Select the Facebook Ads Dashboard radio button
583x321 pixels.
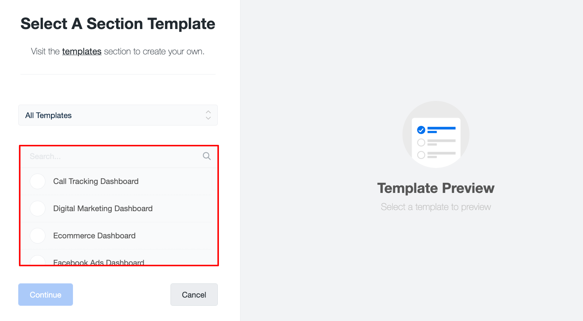[x=37, y=261]
